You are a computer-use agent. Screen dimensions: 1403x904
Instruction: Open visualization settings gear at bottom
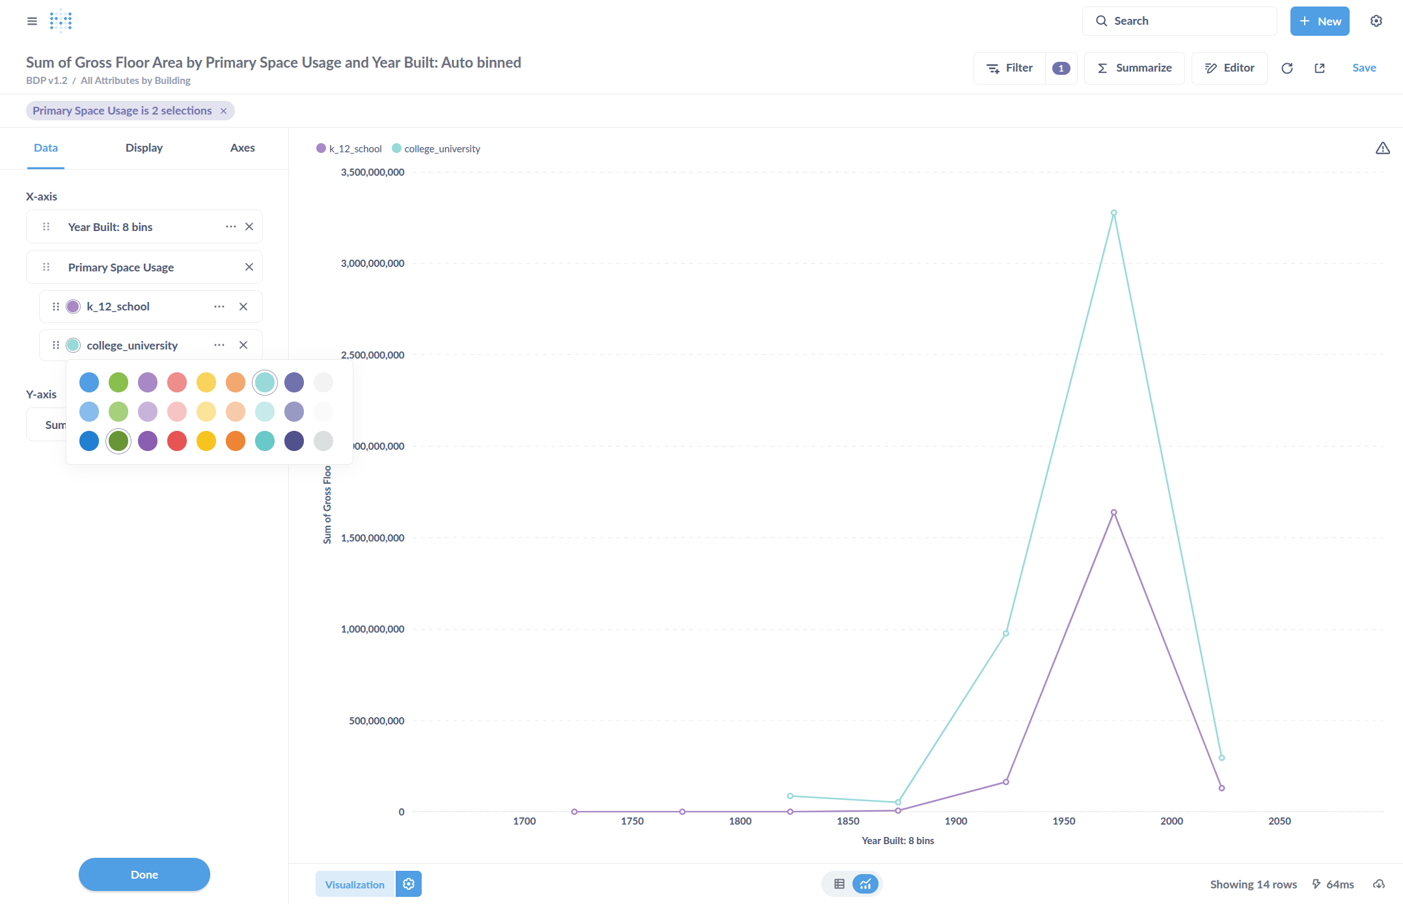409,884
